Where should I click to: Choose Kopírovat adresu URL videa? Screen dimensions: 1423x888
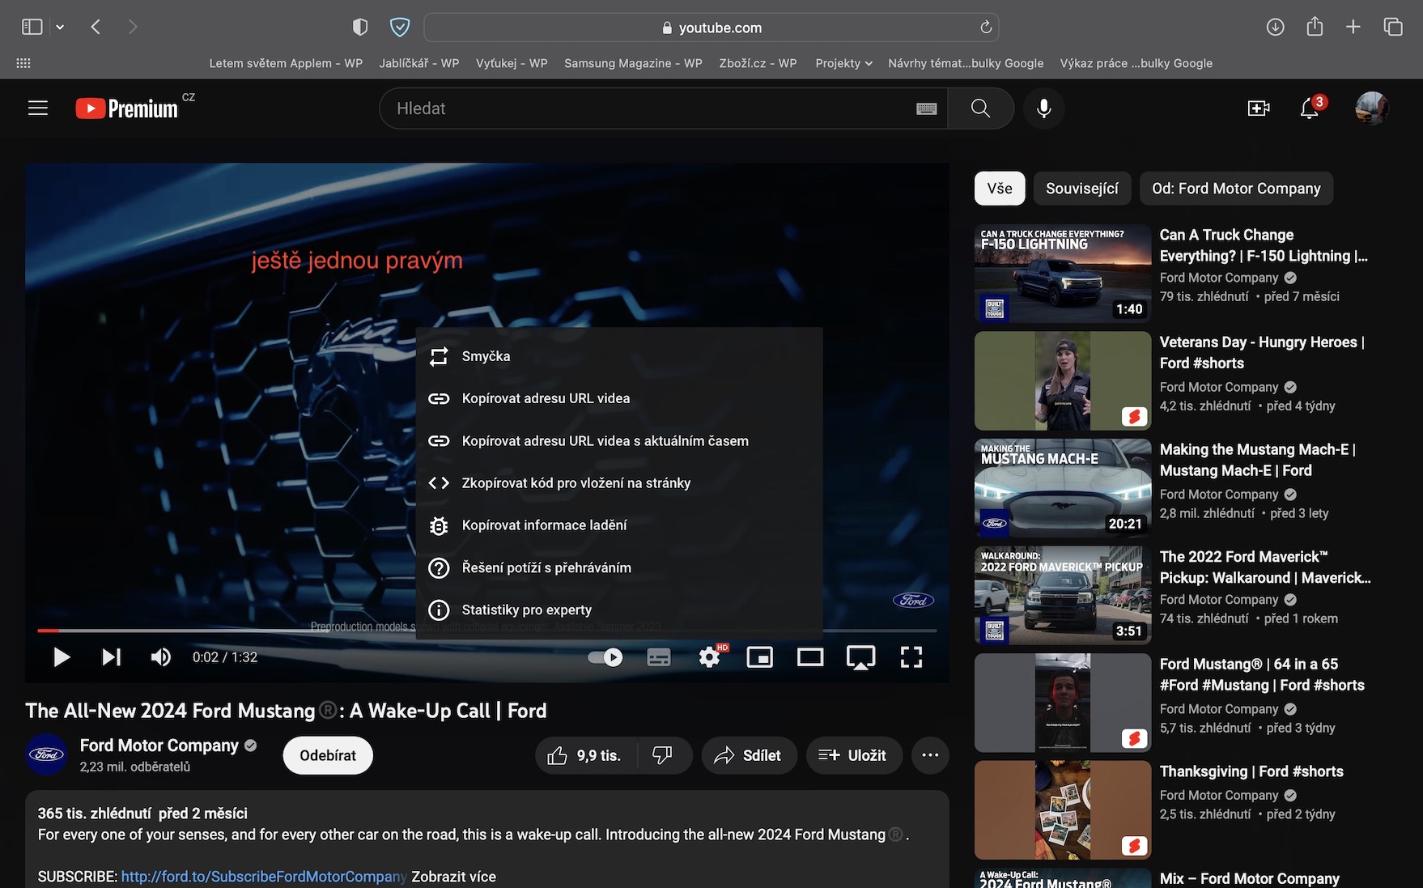point(619,398)
